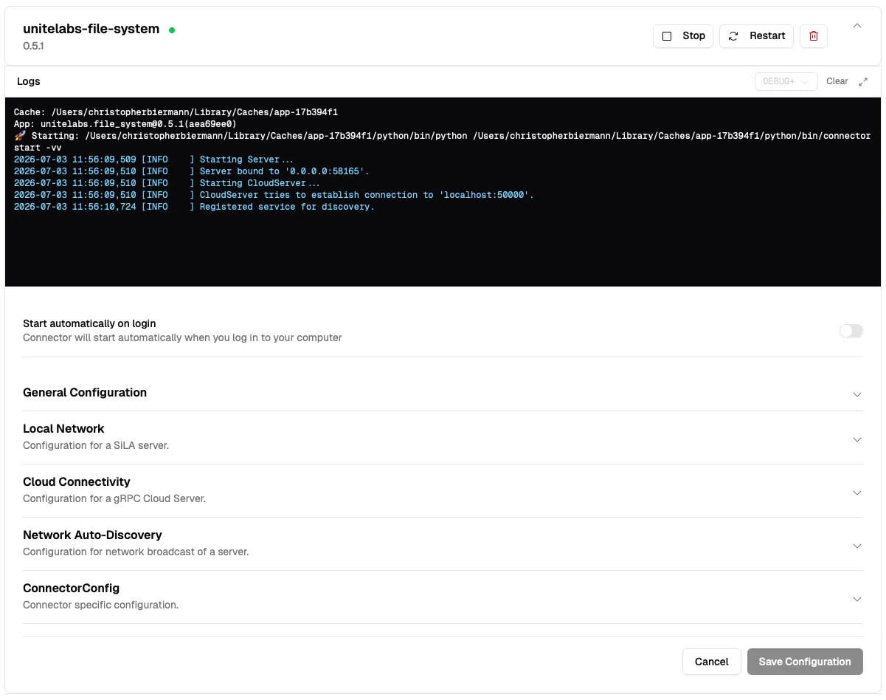The height and width of the screenshot is (700, 886).
Task: Restart the connector
Action: coord(756,35)
